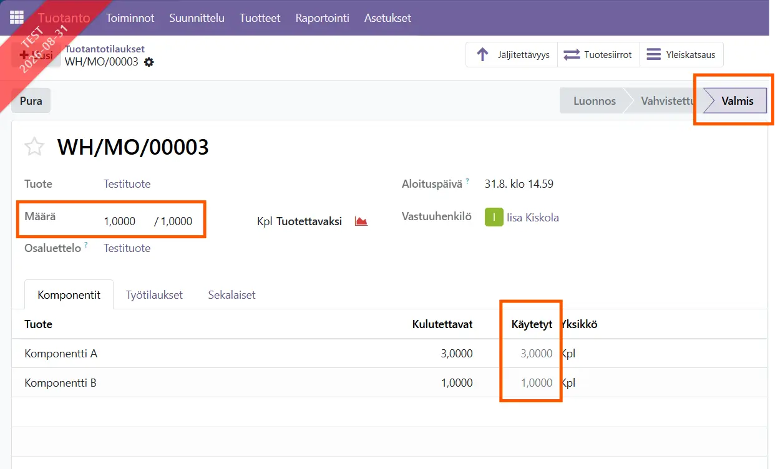Viewport: 775px width, 469px height.
Task: Click the gear icon beside WH/MO/00003
Action: (149, 62)
